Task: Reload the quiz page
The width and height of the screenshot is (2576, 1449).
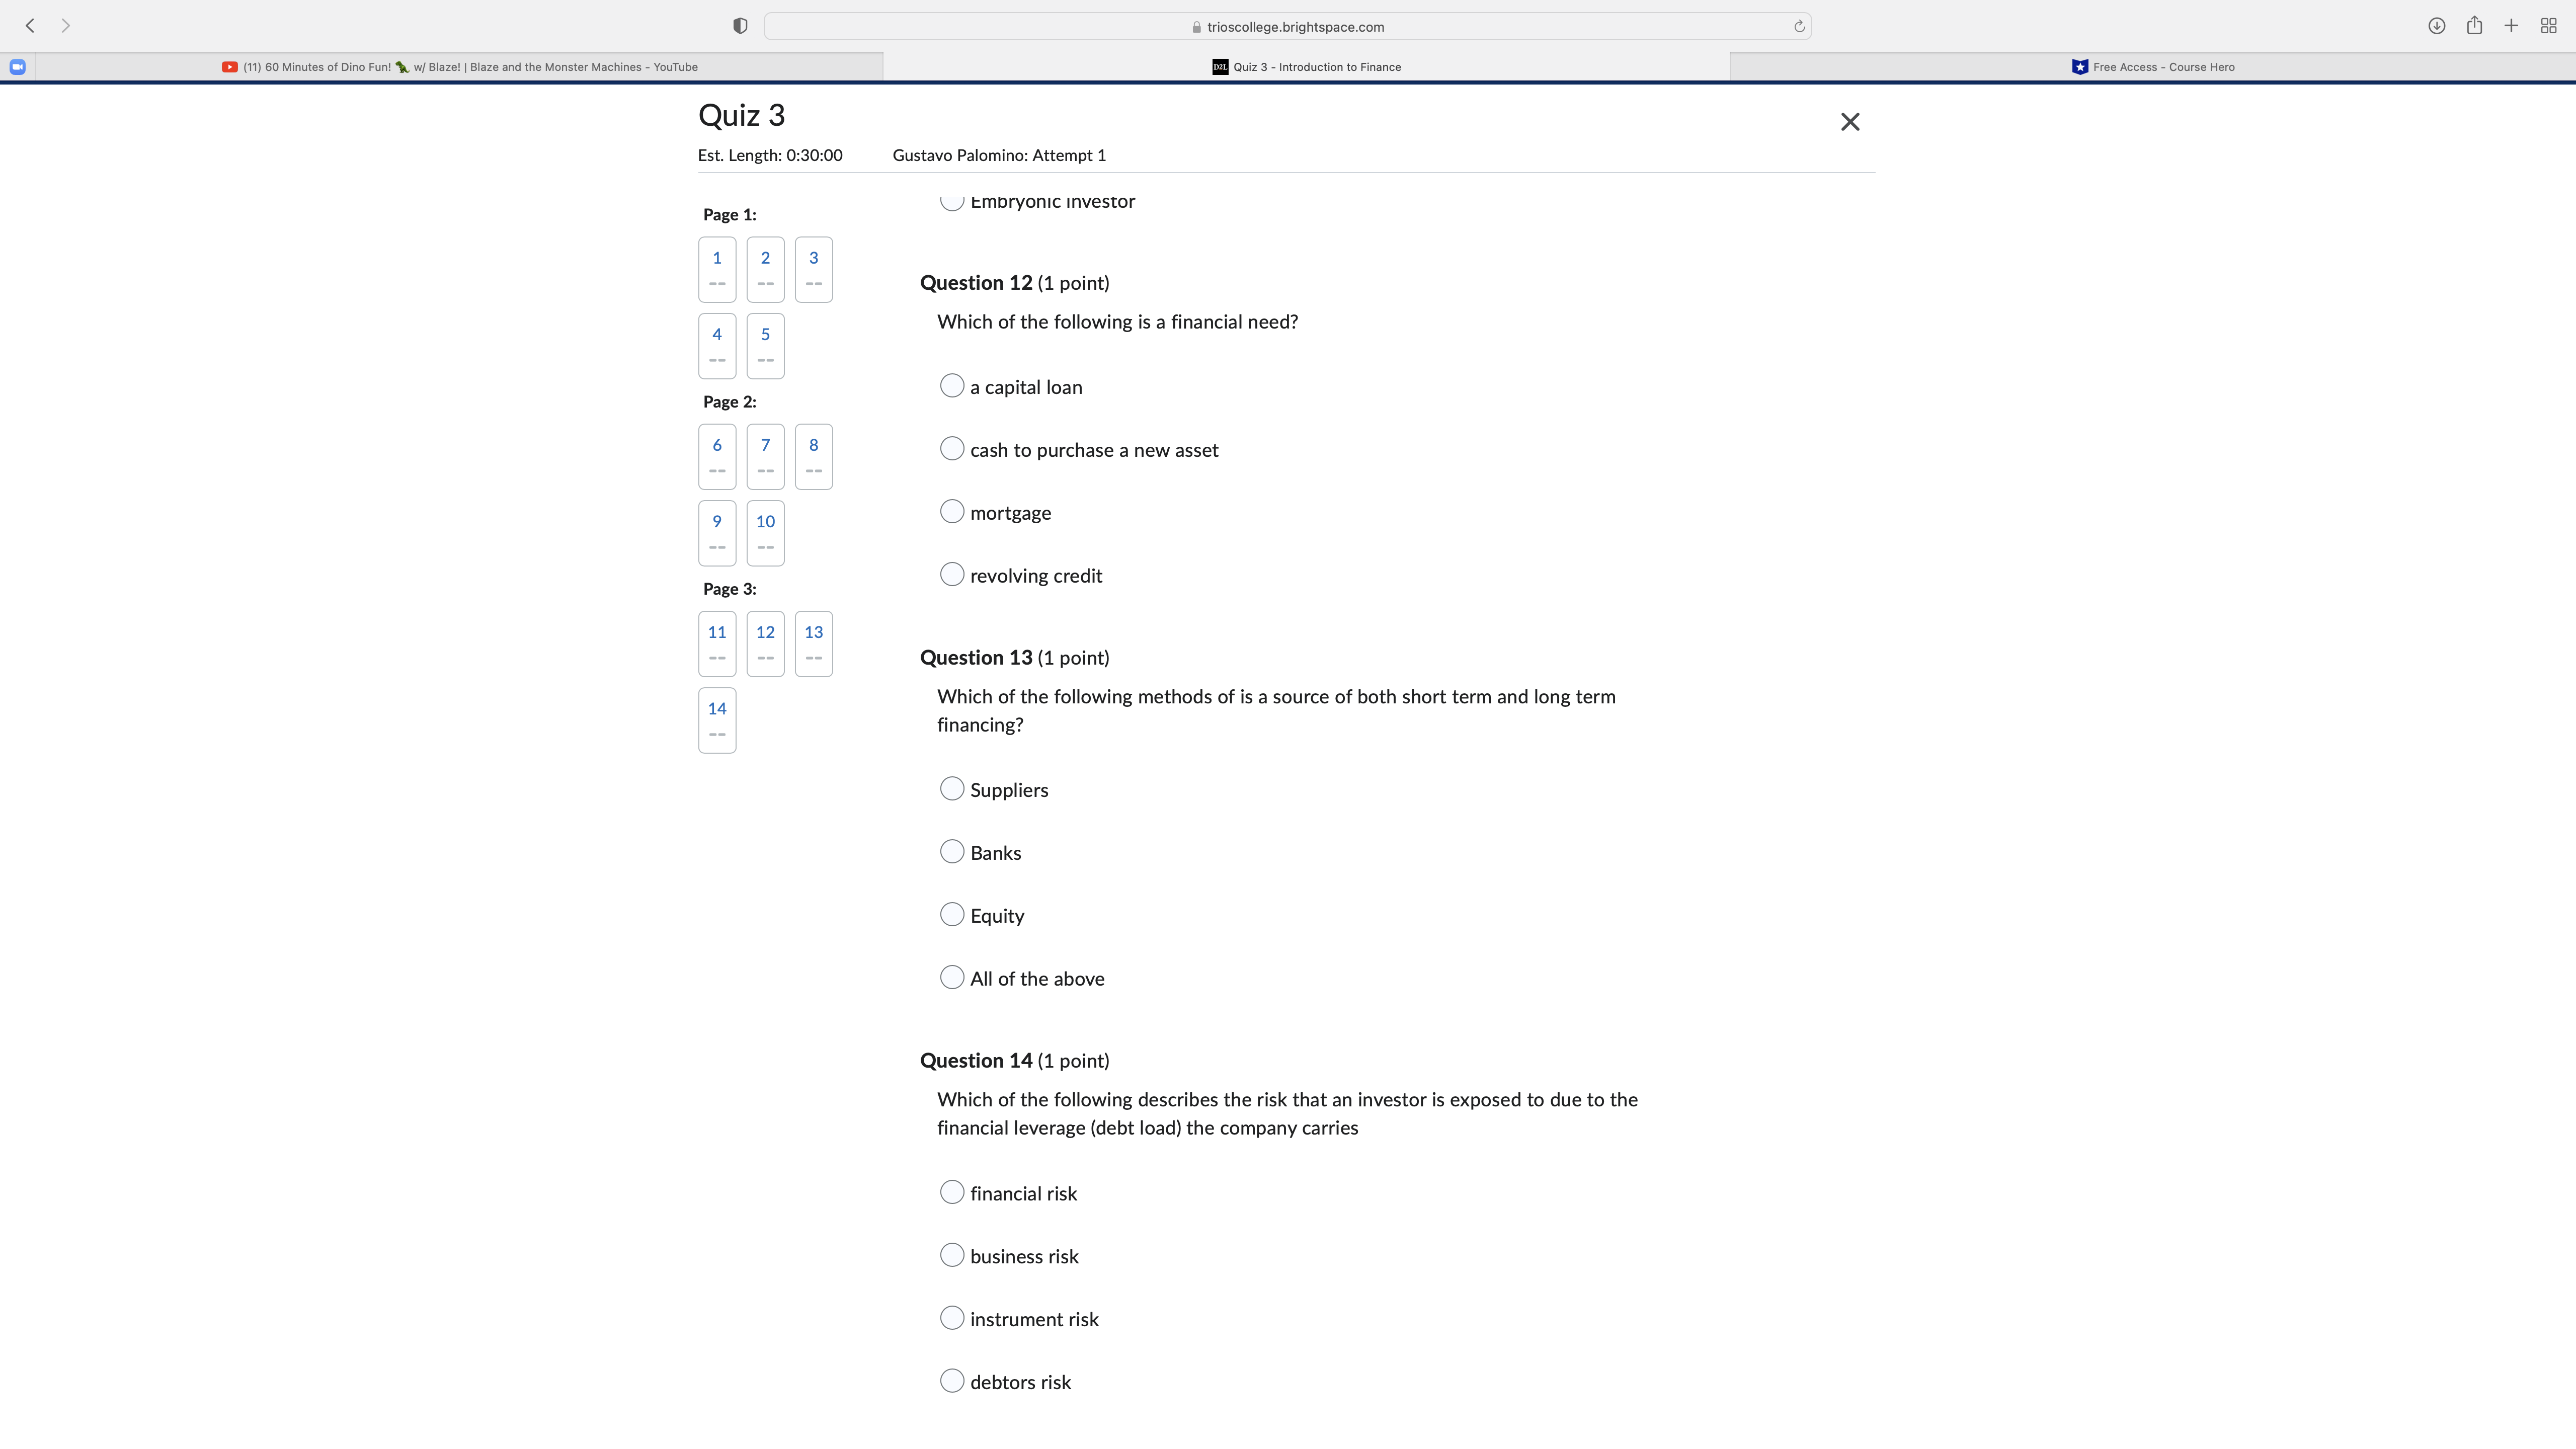Action: point(1799,25)
